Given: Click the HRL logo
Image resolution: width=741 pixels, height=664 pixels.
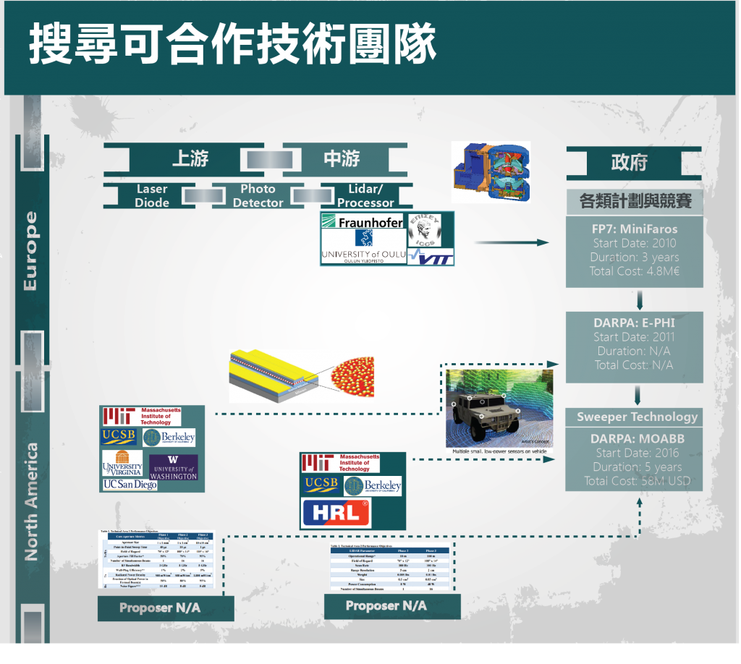Looking at the screenshot, I should [336, 512].
